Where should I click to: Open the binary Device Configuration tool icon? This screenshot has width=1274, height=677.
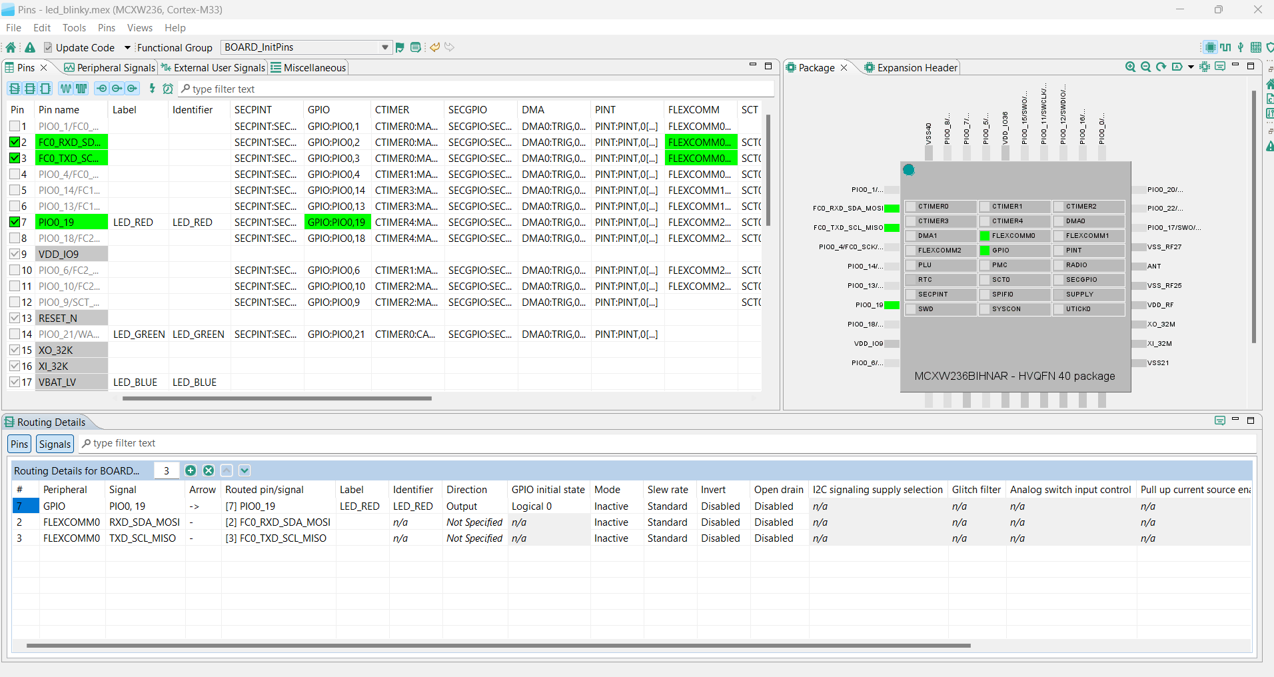point(1256,47)
